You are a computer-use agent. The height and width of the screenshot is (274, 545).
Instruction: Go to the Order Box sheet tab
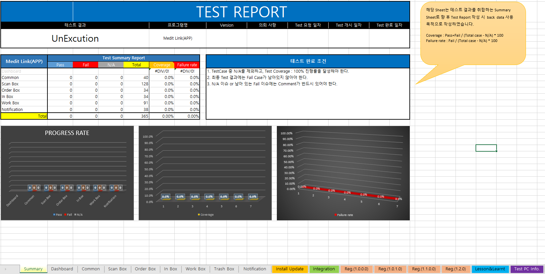click(x=145, y=269)
